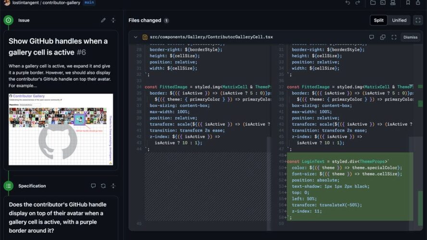
Task: Click the undo arrow icon in top bar
Action: (348, 2)
